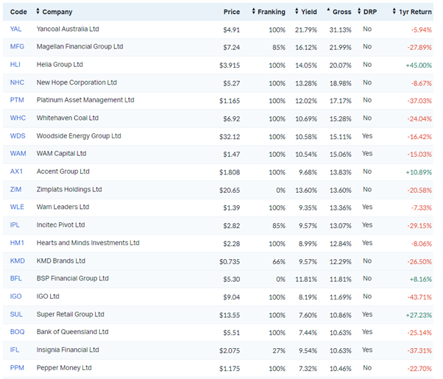Click the sort arrow icon before Yield
Screen dimensions: 443x379
[x=297, y=12]
